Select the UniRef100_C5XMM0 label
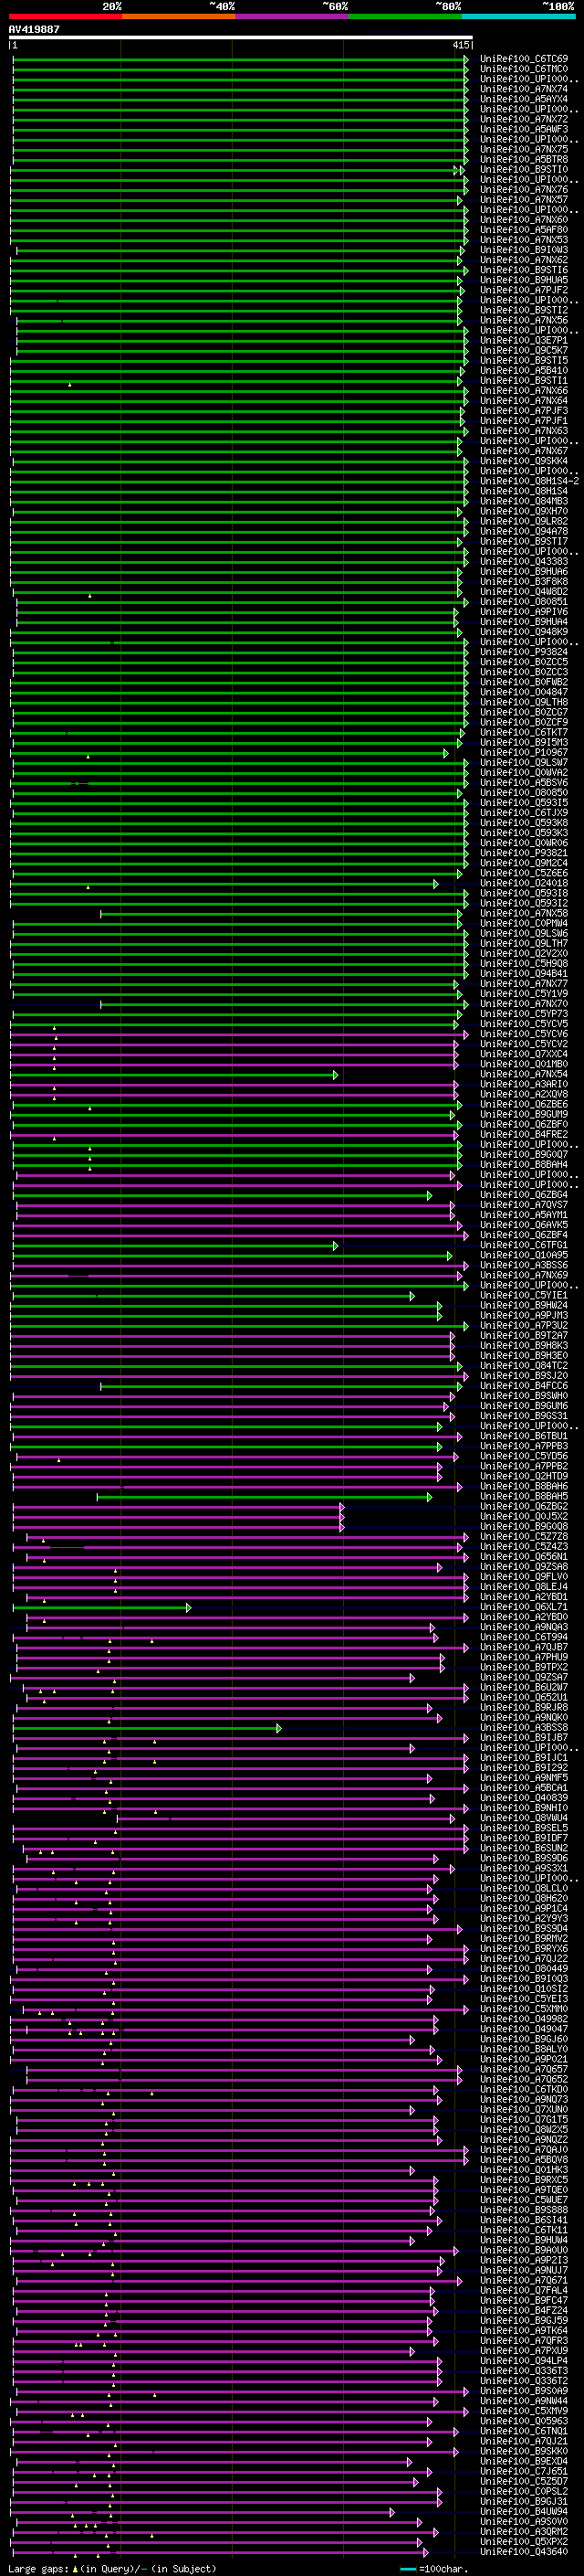Screen dimensions: 584x2576 [x=524, y=2009]
